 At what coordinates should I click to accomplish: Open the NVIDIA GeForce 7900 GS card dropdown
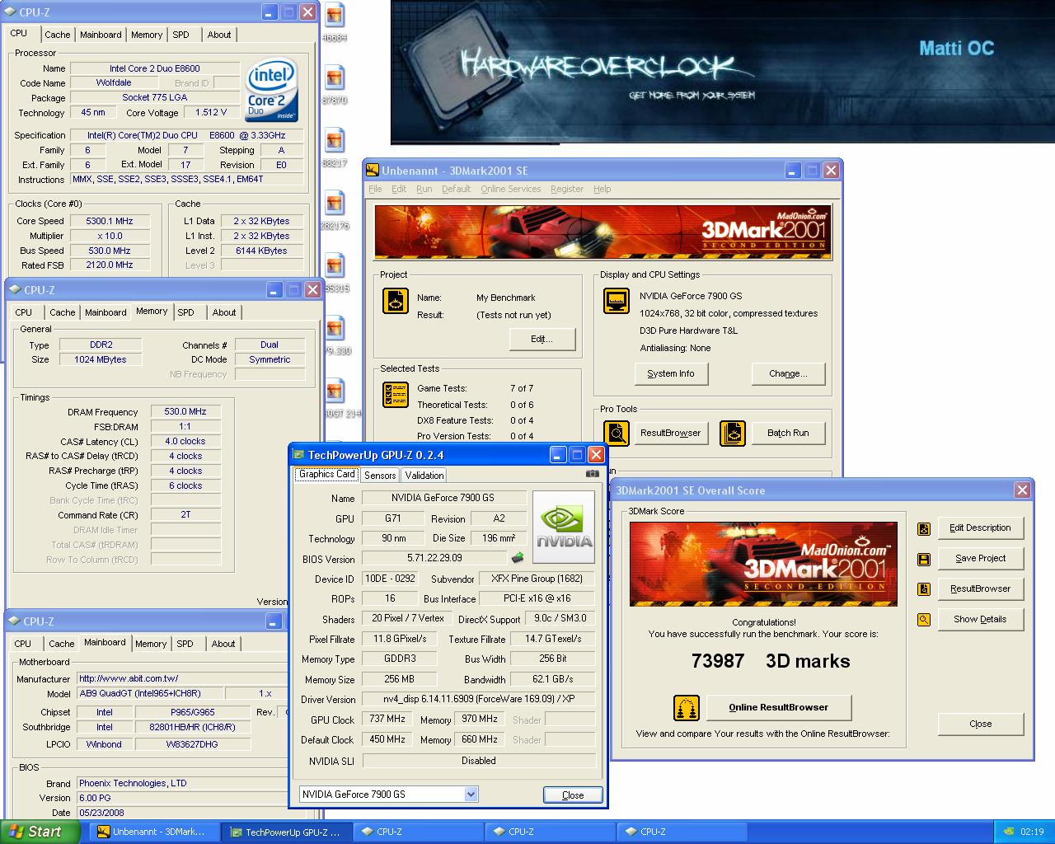471,795
